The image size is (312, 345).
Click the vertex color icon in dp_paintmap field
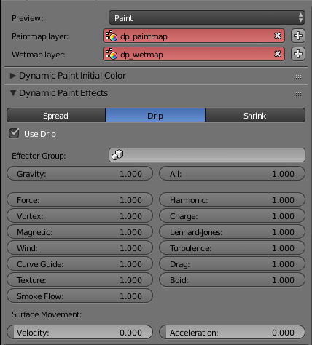(112, 36)
